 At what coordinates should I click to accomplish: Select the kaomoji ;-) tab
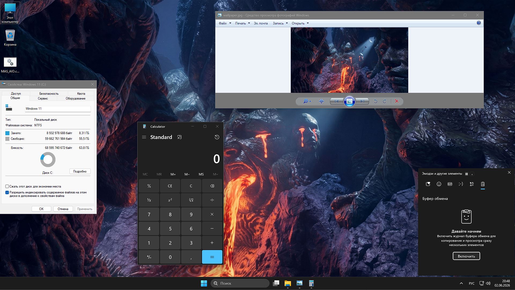tap(461, 184)
